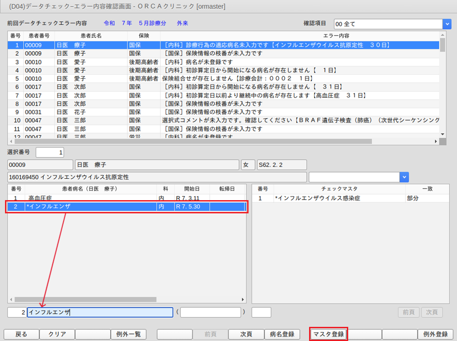Click the マスタ登録 button
This screenshot has width=457, height=341.
click(x=328, y=334)
